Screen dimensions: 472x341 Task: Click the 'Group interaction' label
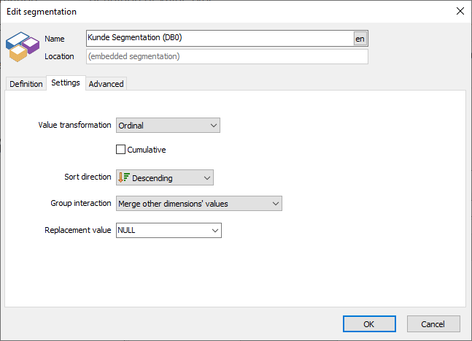(81, 203)
